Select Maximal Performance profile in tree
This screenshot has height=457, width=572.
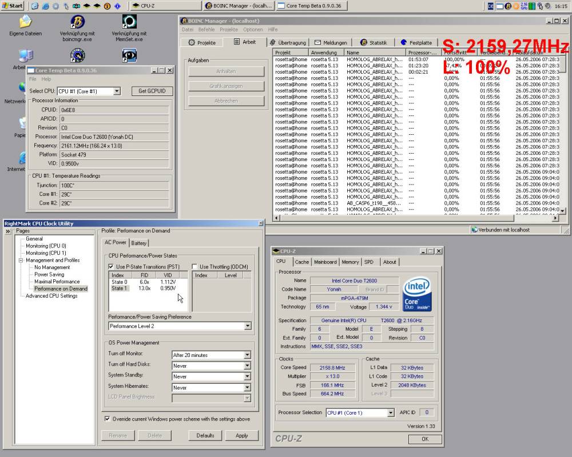click(57, 282)
